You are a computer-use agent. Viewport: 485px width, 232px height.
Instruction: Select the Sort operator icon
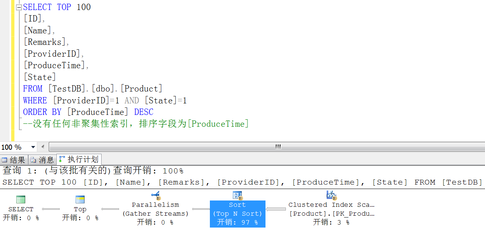pos(237,195)
